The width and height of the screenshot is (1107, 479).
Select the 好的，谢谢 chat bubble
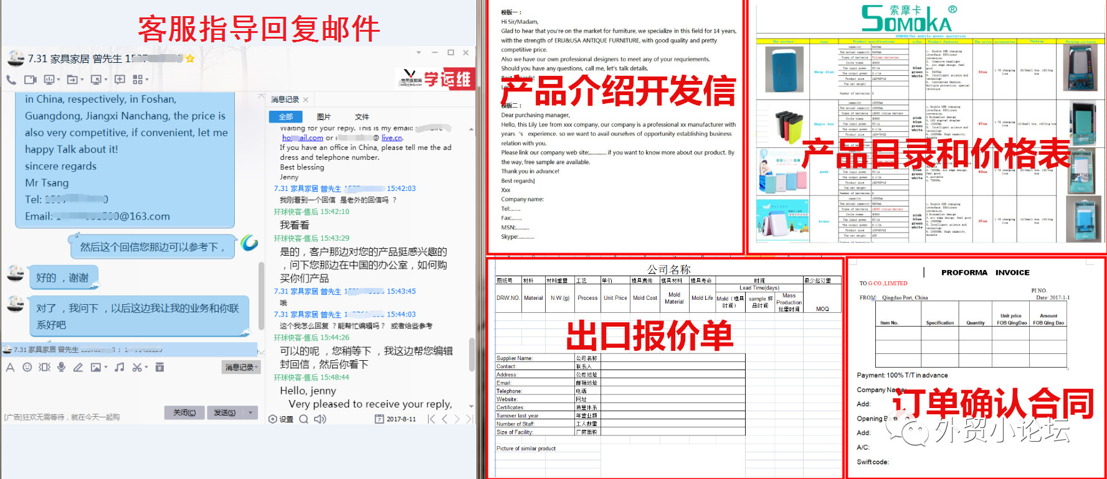64,277
